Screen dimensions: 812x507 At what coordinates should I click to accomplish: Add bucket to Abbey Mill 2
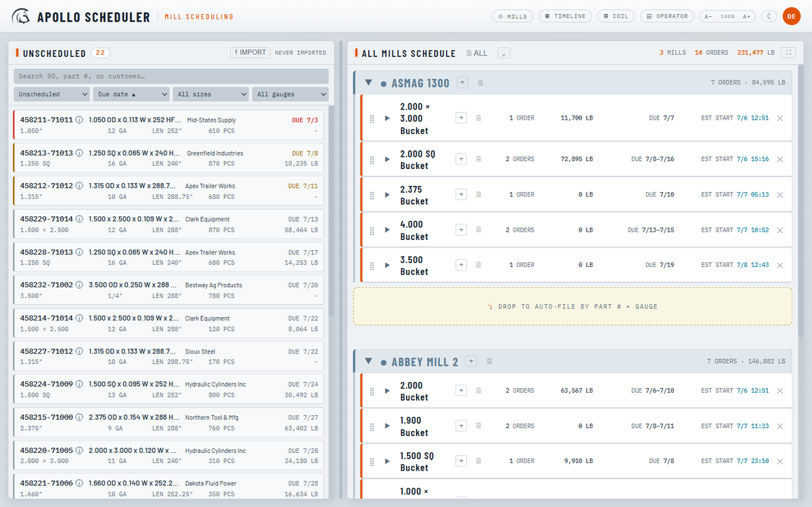click(472, 361)
